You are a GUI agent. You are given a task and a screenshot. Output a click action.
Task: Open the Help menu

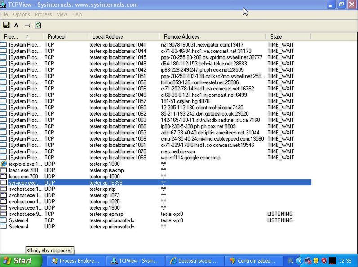[x=77, y=14]
